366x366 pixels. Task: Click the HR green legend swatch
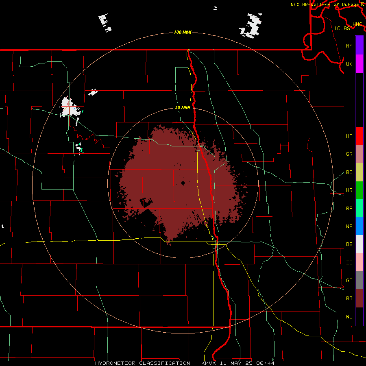pos(359,190)
